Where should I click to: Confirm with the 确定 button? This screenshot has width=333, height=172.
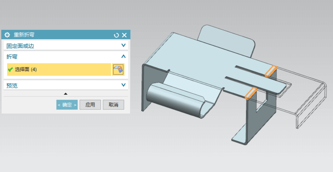click(x=67, y=105)
